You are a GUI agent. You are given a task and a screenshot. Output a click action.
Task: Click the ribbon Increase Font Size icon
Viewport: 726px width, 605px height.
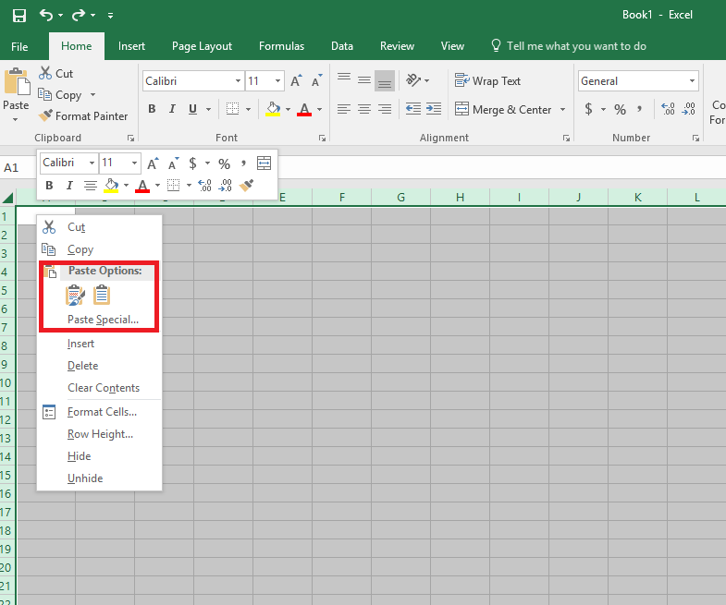[x=296, y=81]
